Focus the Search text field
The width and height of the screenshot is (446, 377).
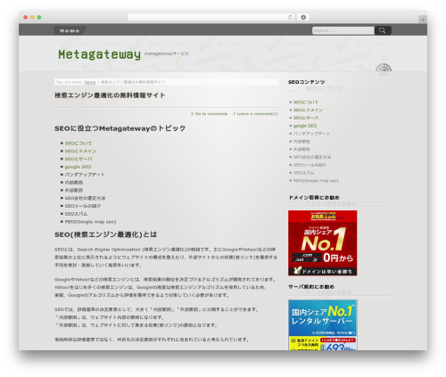click(x=343, y=30)
